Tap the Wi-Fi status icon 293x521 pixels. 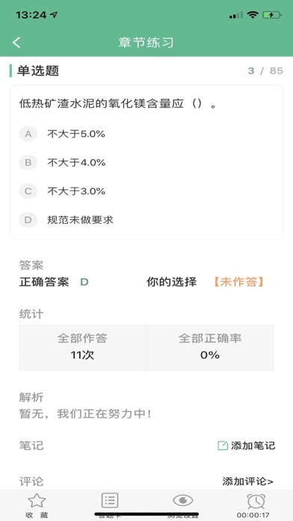click(x=253, y=15)
